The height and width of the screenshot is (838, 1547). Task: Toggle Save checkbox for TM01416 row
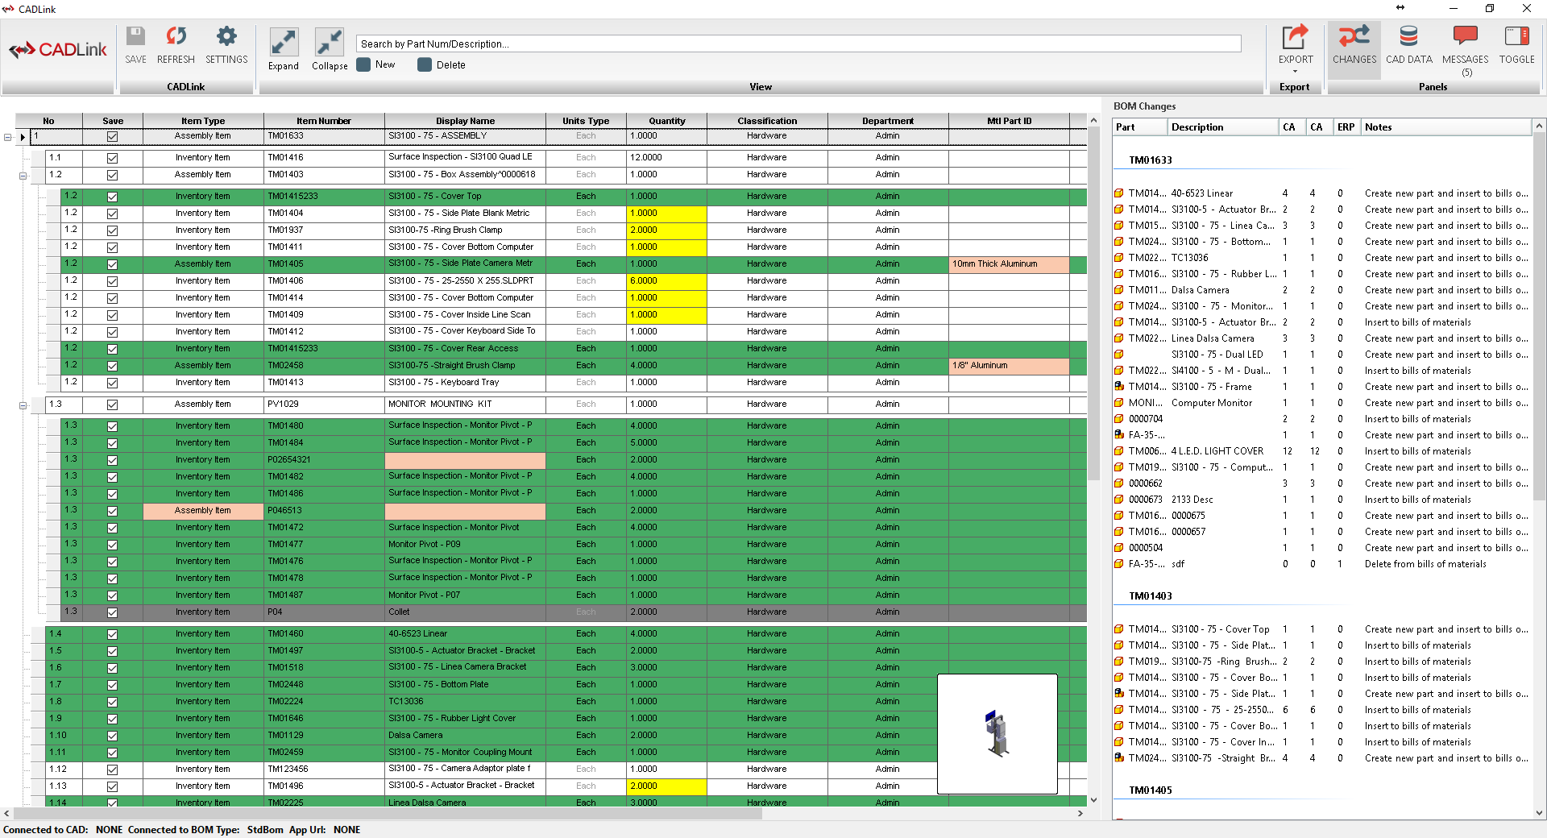click(x=113, y=158)
